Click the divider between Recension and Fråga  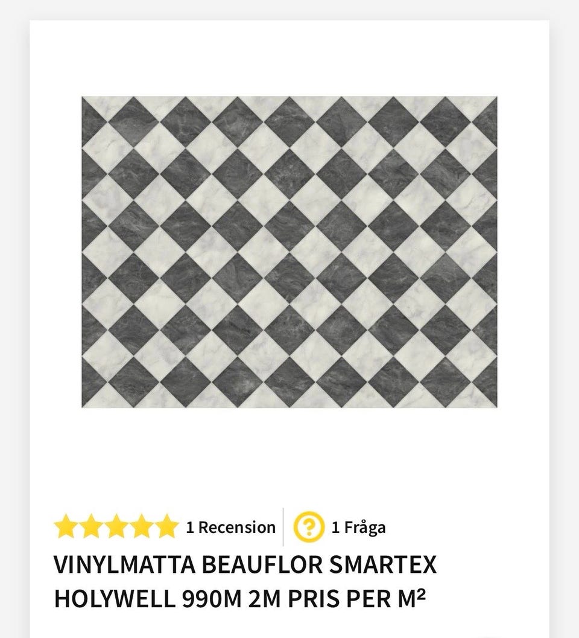click(283, 527)
